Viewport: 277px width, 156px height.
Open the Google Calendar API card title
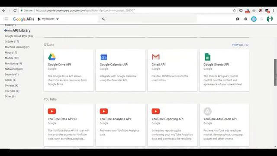click(x=114, y=65)
